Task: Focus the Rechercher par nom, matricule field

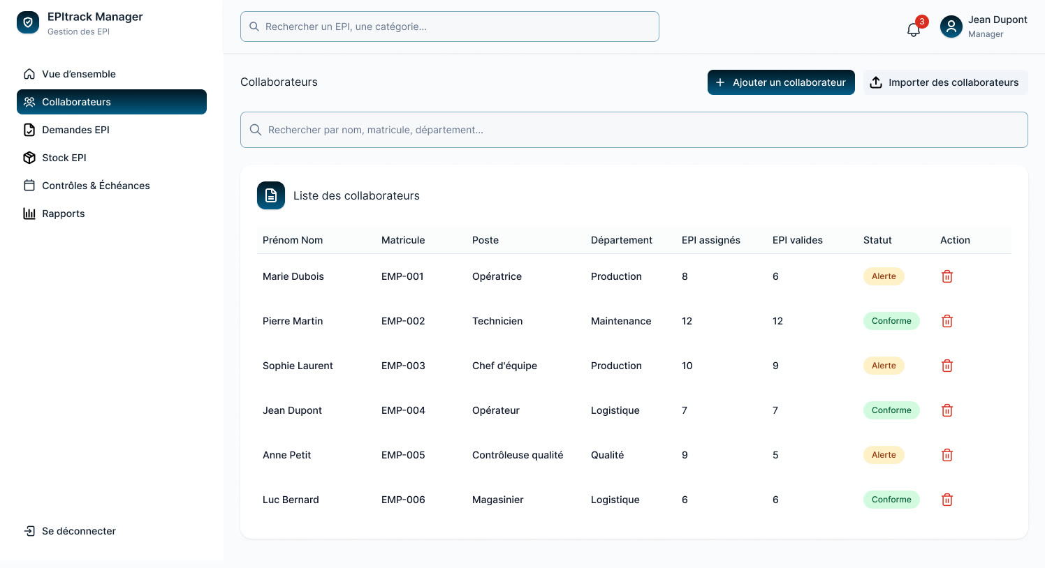Action: (x=634, y=130)
